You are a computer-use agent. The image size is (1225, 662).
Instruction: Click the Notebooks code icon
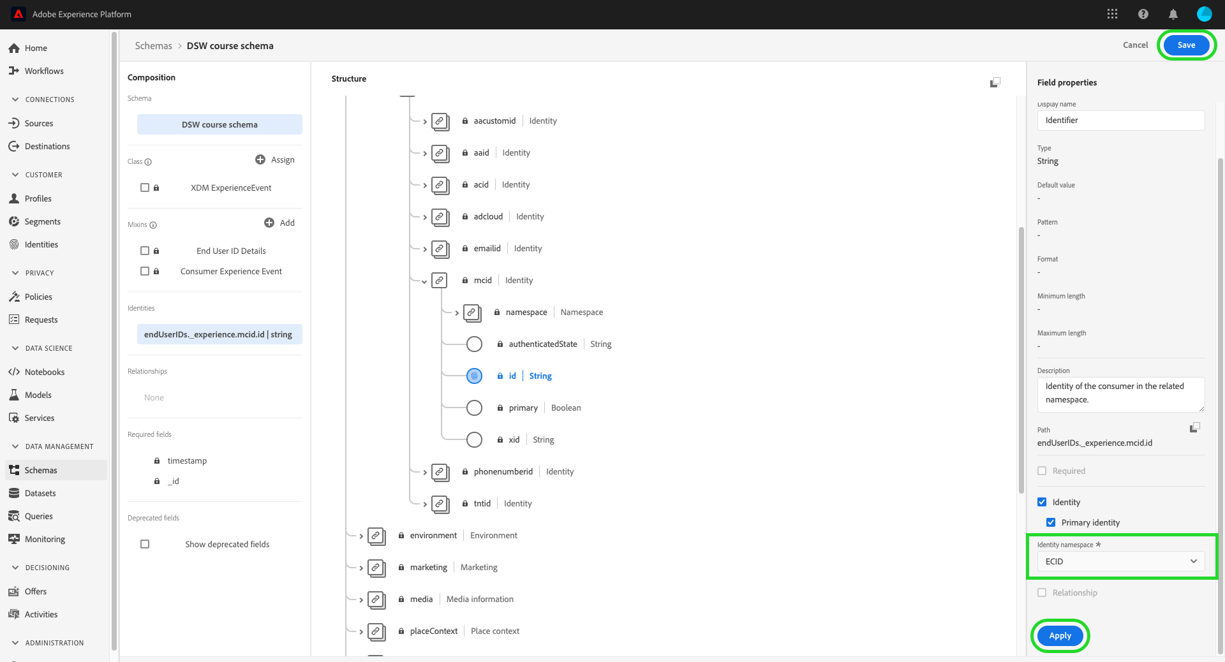(14, 372)
